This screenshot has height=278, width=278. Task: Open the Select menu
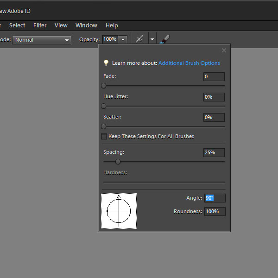[17, 25]
